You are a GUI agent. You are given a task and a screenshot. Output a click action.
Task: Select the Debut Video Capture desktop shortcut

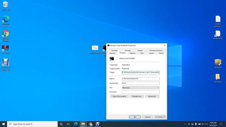point(6,65)
